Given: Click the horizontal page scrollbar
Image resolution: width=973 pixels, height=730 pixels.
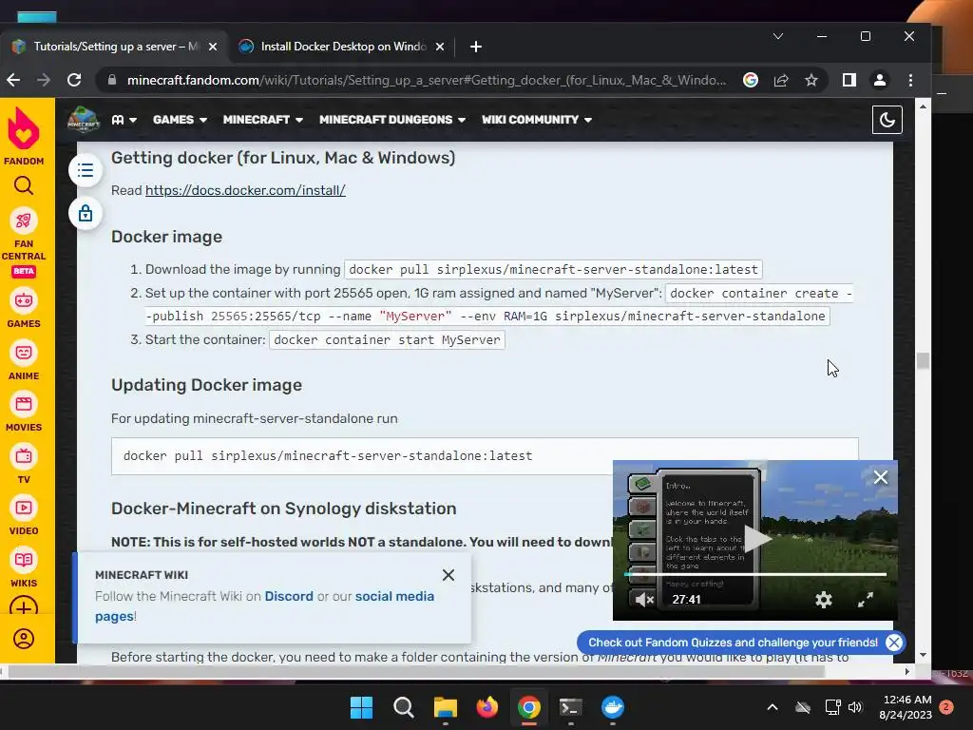Looking at the screenshot, I should click(416, 672).
